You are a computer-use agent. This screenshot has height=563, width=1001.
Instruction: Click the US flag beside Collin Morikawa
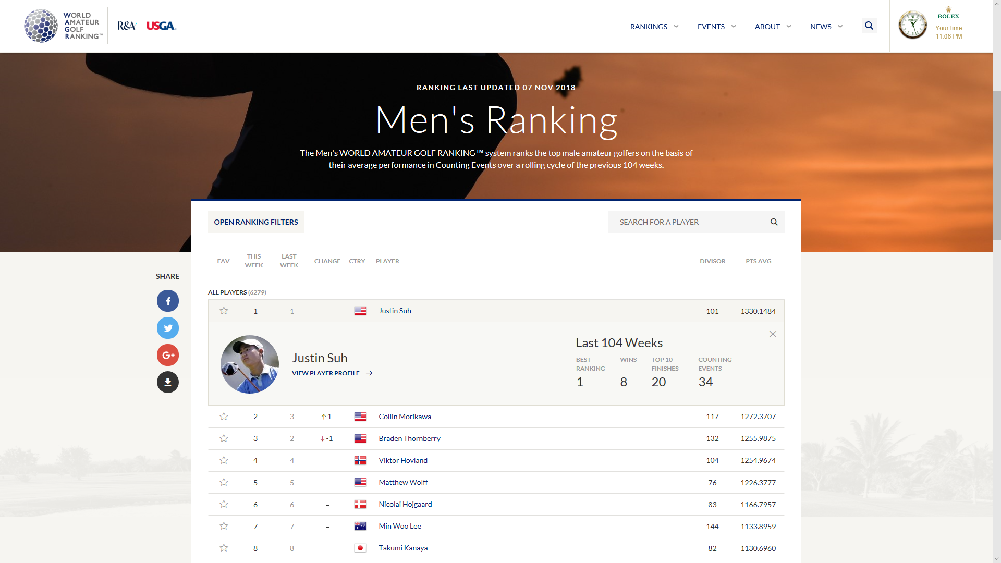point(360,417)
